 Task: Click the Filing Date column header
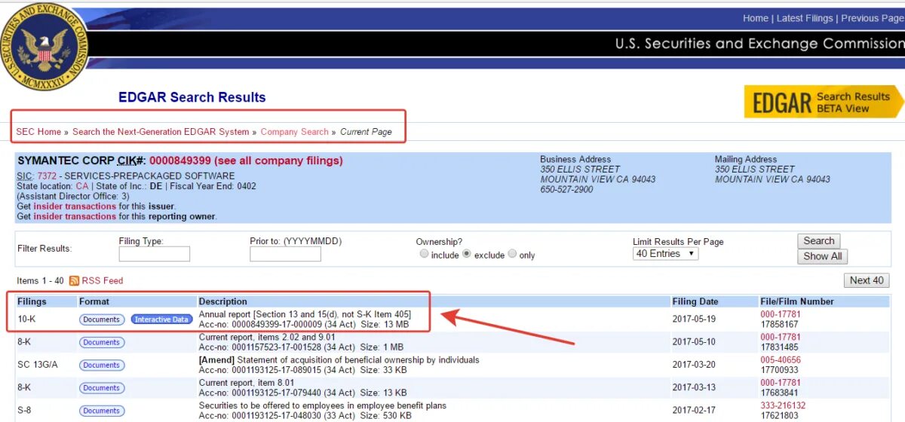[x=695, y=301]
